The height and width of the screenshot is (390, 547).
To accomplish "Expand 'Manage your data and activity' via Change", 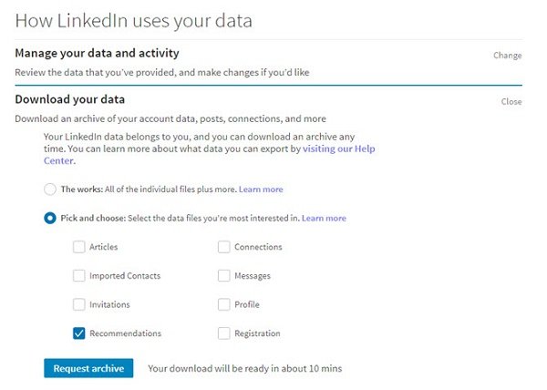I will (x=507, y=56).
